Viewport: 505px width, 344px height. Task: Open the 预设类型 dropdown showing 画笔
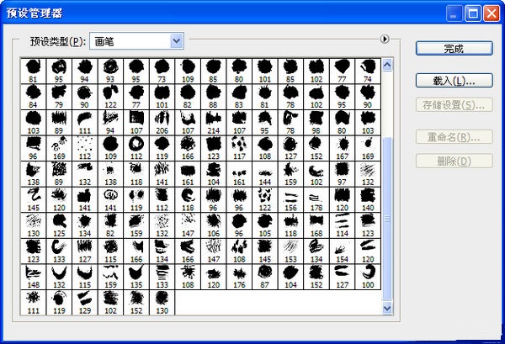[x=137, y=40]
